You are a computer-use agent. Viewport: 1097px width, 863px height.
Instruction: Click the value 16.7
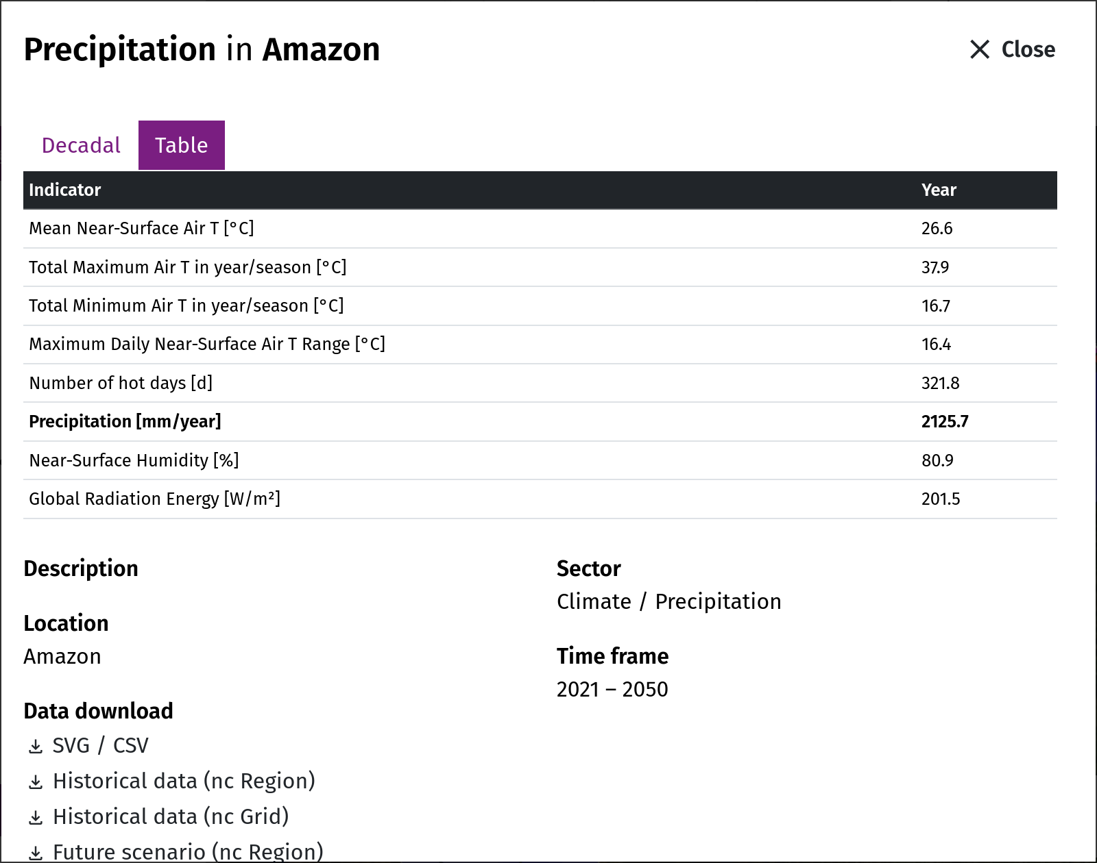click(x=936, y=305)
